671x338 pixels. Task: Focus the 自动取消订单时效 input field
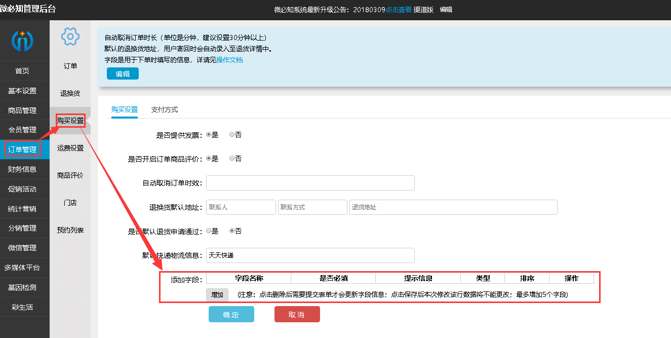coord(310,183)
